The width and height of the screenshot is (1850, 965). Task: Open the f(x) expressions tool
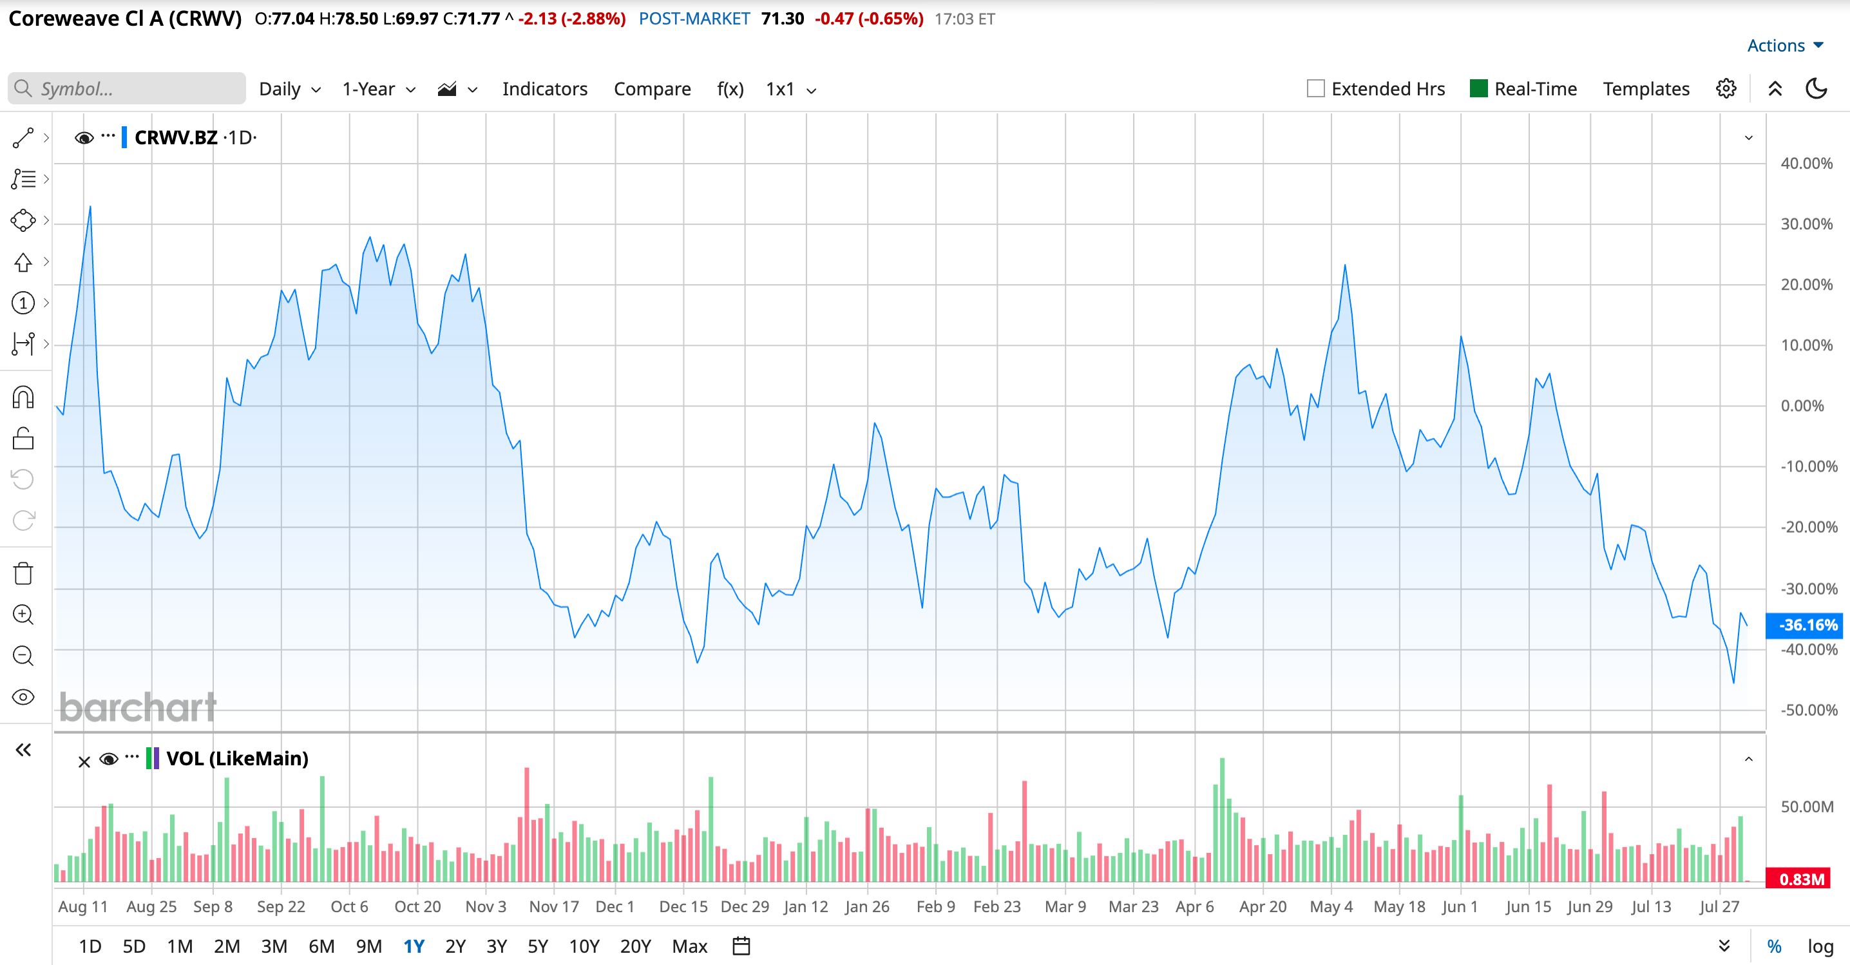[x=730, y=89]
